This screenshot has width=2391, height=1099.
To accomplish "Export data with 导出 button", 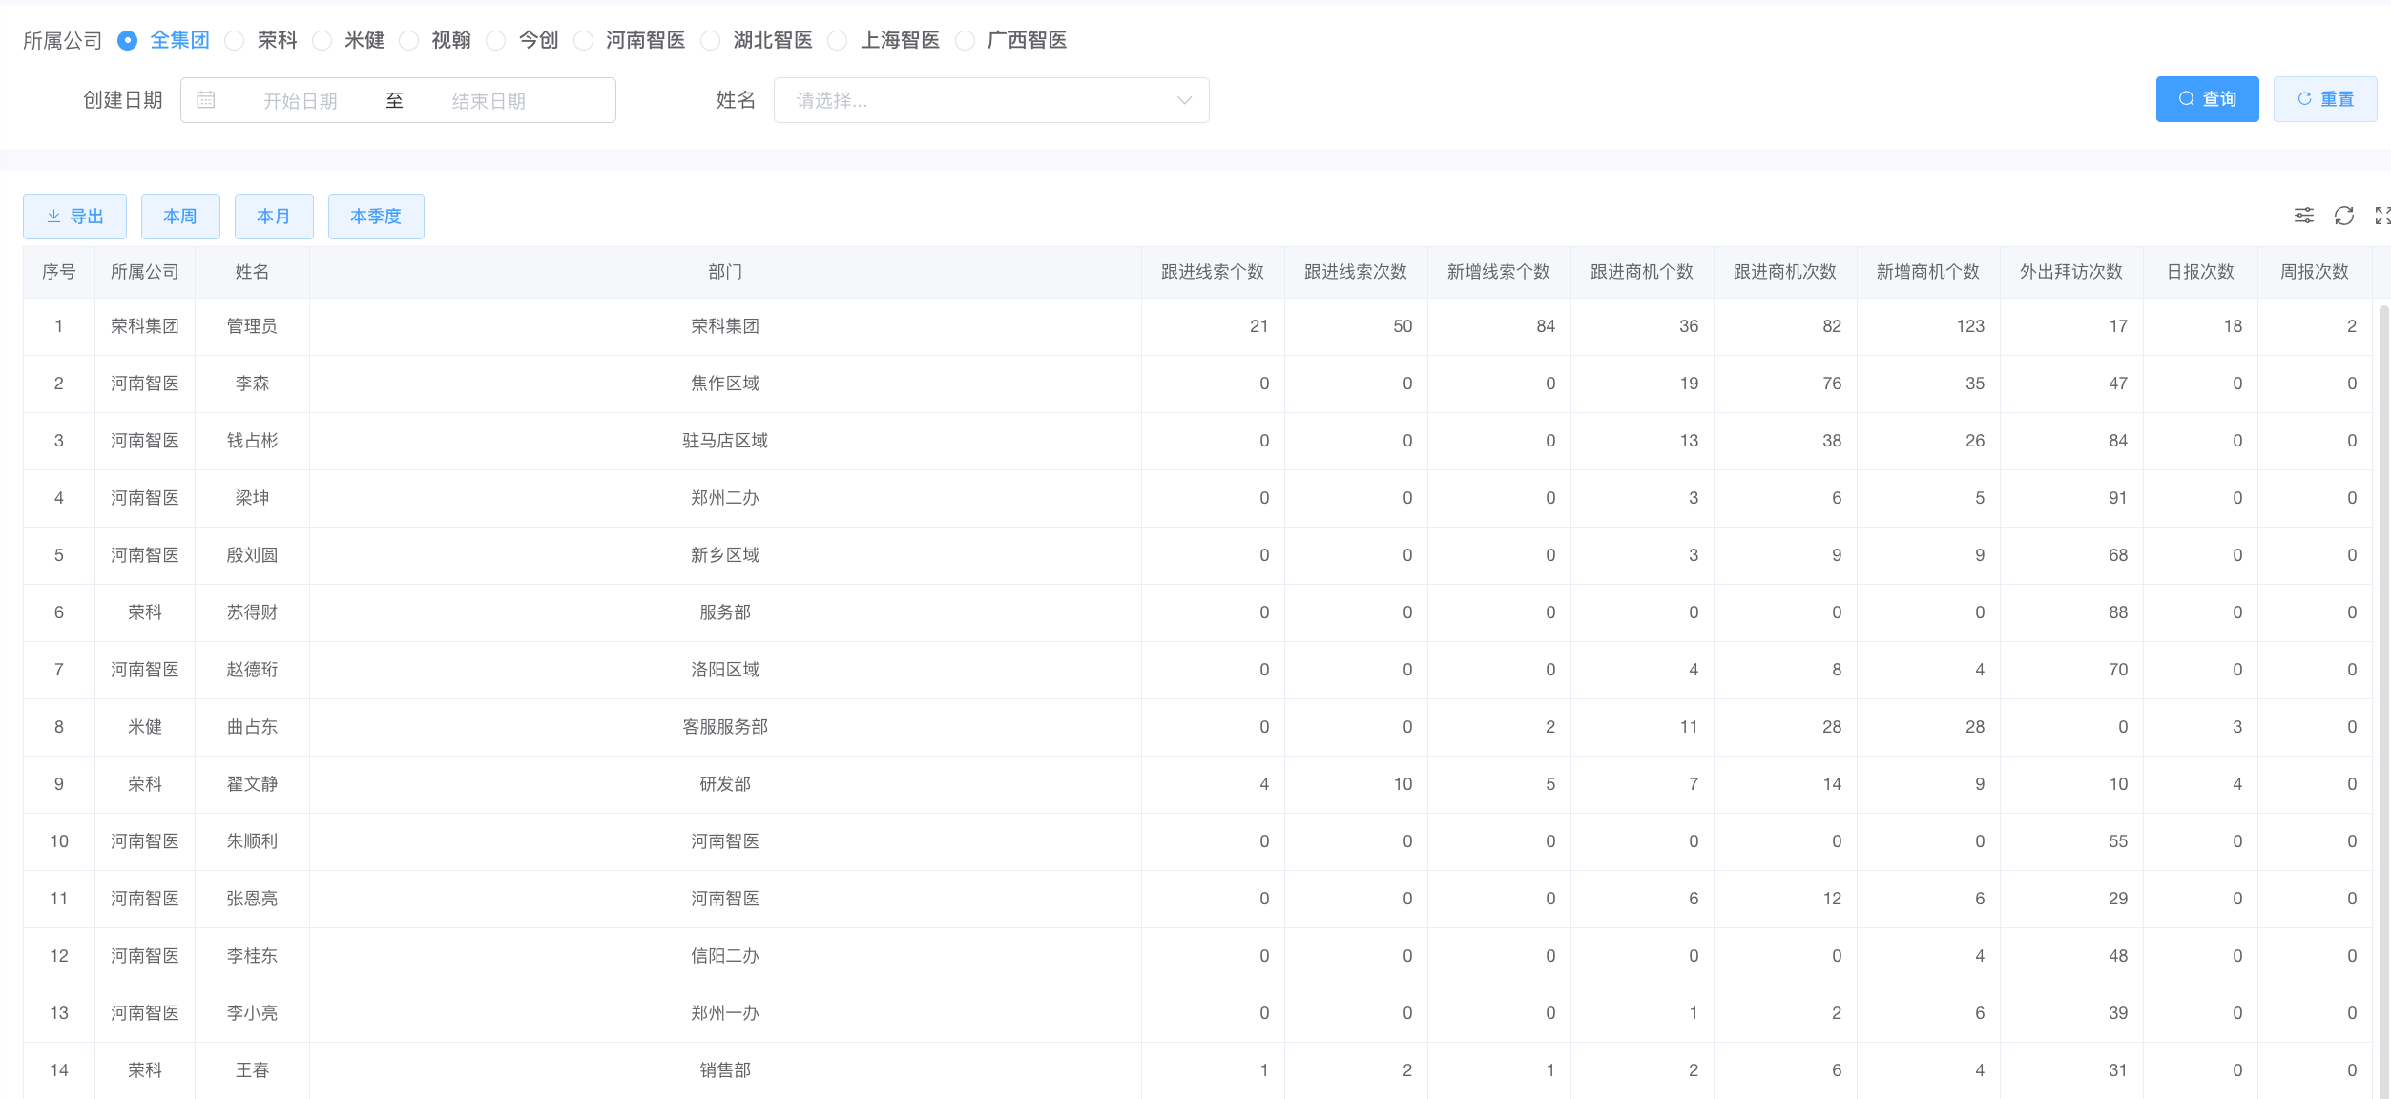I will point(74,217).
